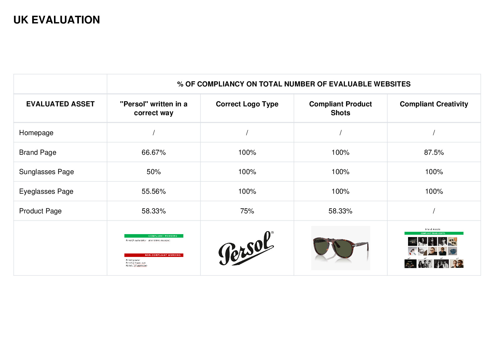Select the UK EVALUATION heading

click(57, 20)
